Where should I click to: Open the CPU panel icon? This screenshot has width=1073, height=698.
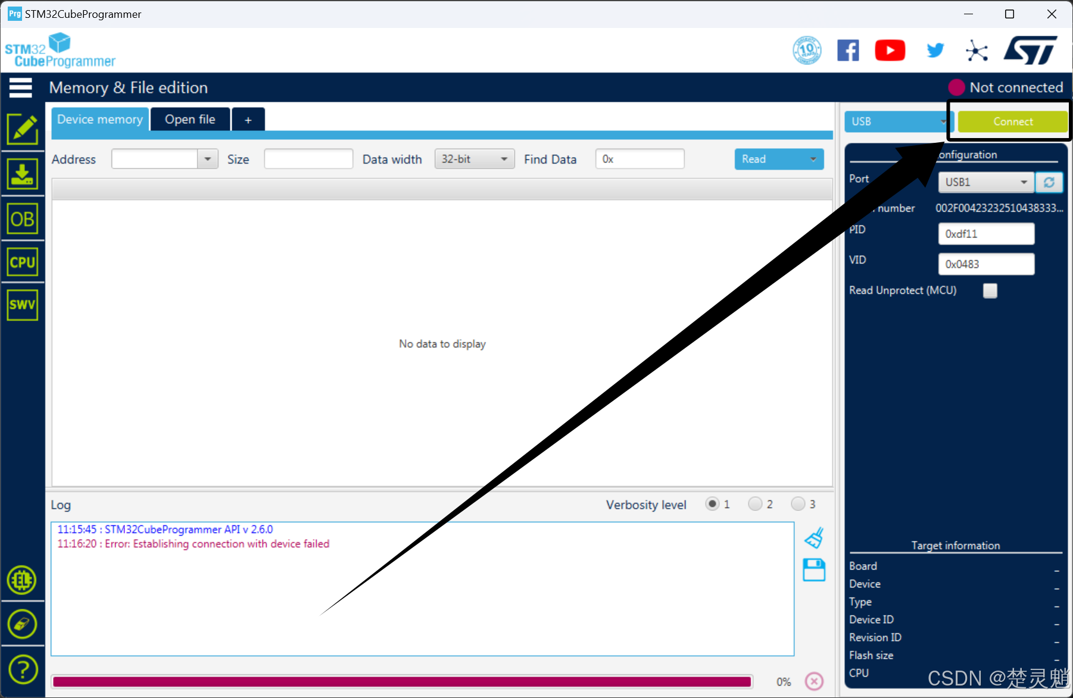(23, 262)
